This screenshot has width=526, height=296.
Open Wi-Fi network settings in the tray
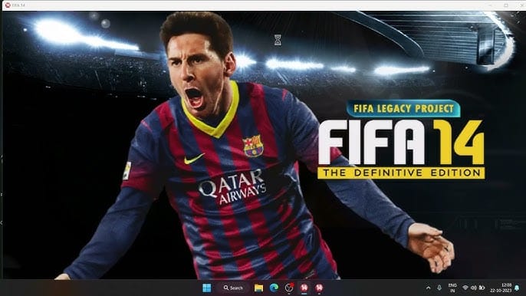(x=465, y=288)
